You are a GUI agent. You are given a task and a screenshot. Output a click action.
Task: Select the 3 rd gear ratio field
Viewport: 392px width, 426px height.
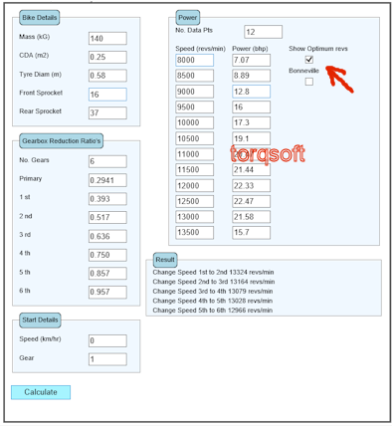pyautogui.click(x=107, y=236)
